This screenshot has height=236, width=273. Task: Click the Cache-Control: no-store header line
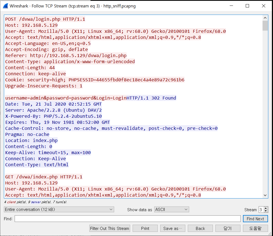[111, 128]
